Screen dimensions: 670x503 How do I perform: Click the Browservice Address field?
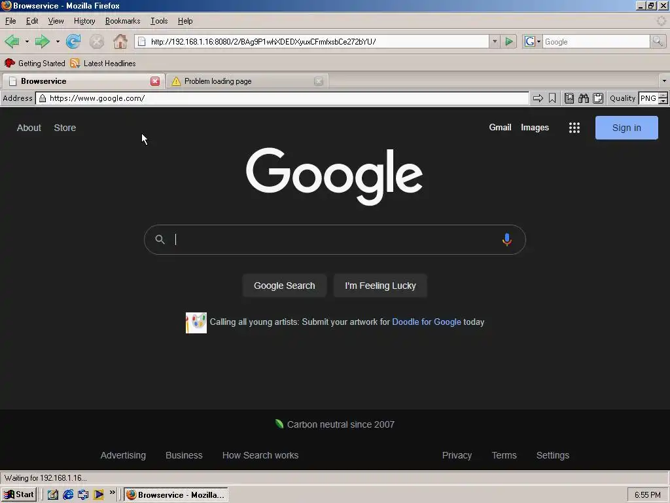click(282, 98)
